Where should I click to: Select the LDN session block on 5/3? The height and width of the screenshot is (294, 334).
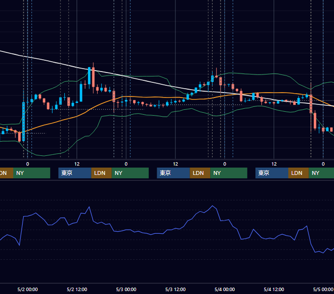(200, 173)
